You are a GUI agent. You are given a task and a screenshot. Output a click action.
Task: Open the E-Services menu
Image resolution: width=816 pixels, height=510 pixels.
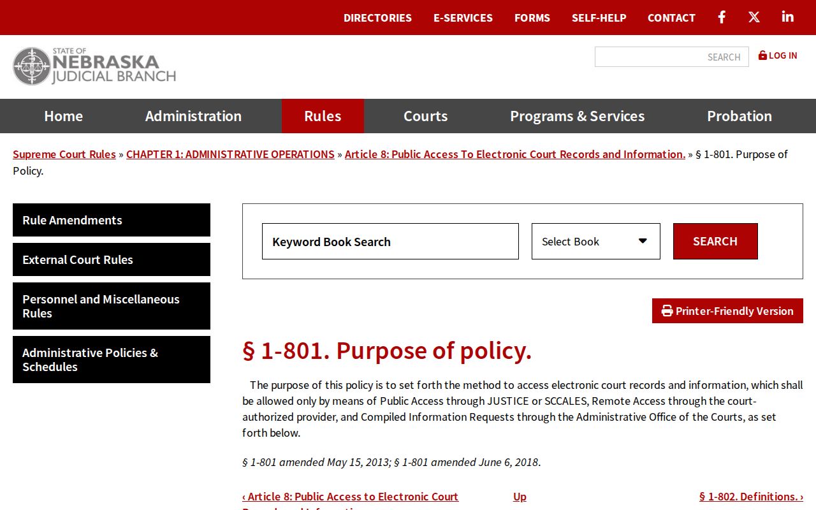pos(463,18)
